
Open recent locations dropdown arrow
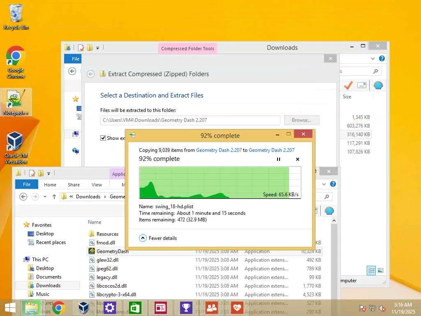pos(45,197)
